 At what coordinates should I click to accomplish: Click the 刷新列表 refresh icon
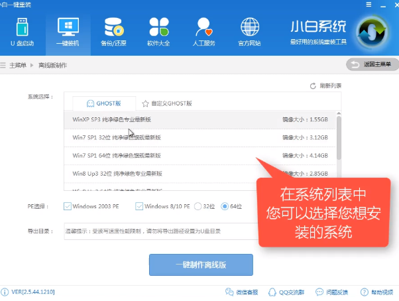click(313, 86)
